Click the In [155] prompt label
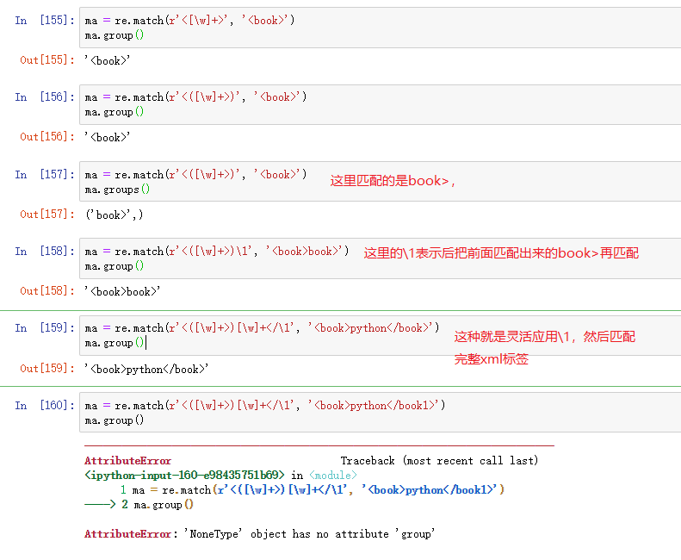Viewport: 681px width, 560px height. [44, 20]
